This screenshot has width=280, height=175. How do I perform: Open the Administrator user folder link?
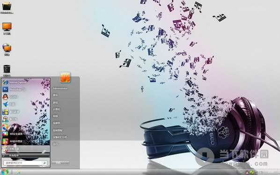(x=60, y=88)
